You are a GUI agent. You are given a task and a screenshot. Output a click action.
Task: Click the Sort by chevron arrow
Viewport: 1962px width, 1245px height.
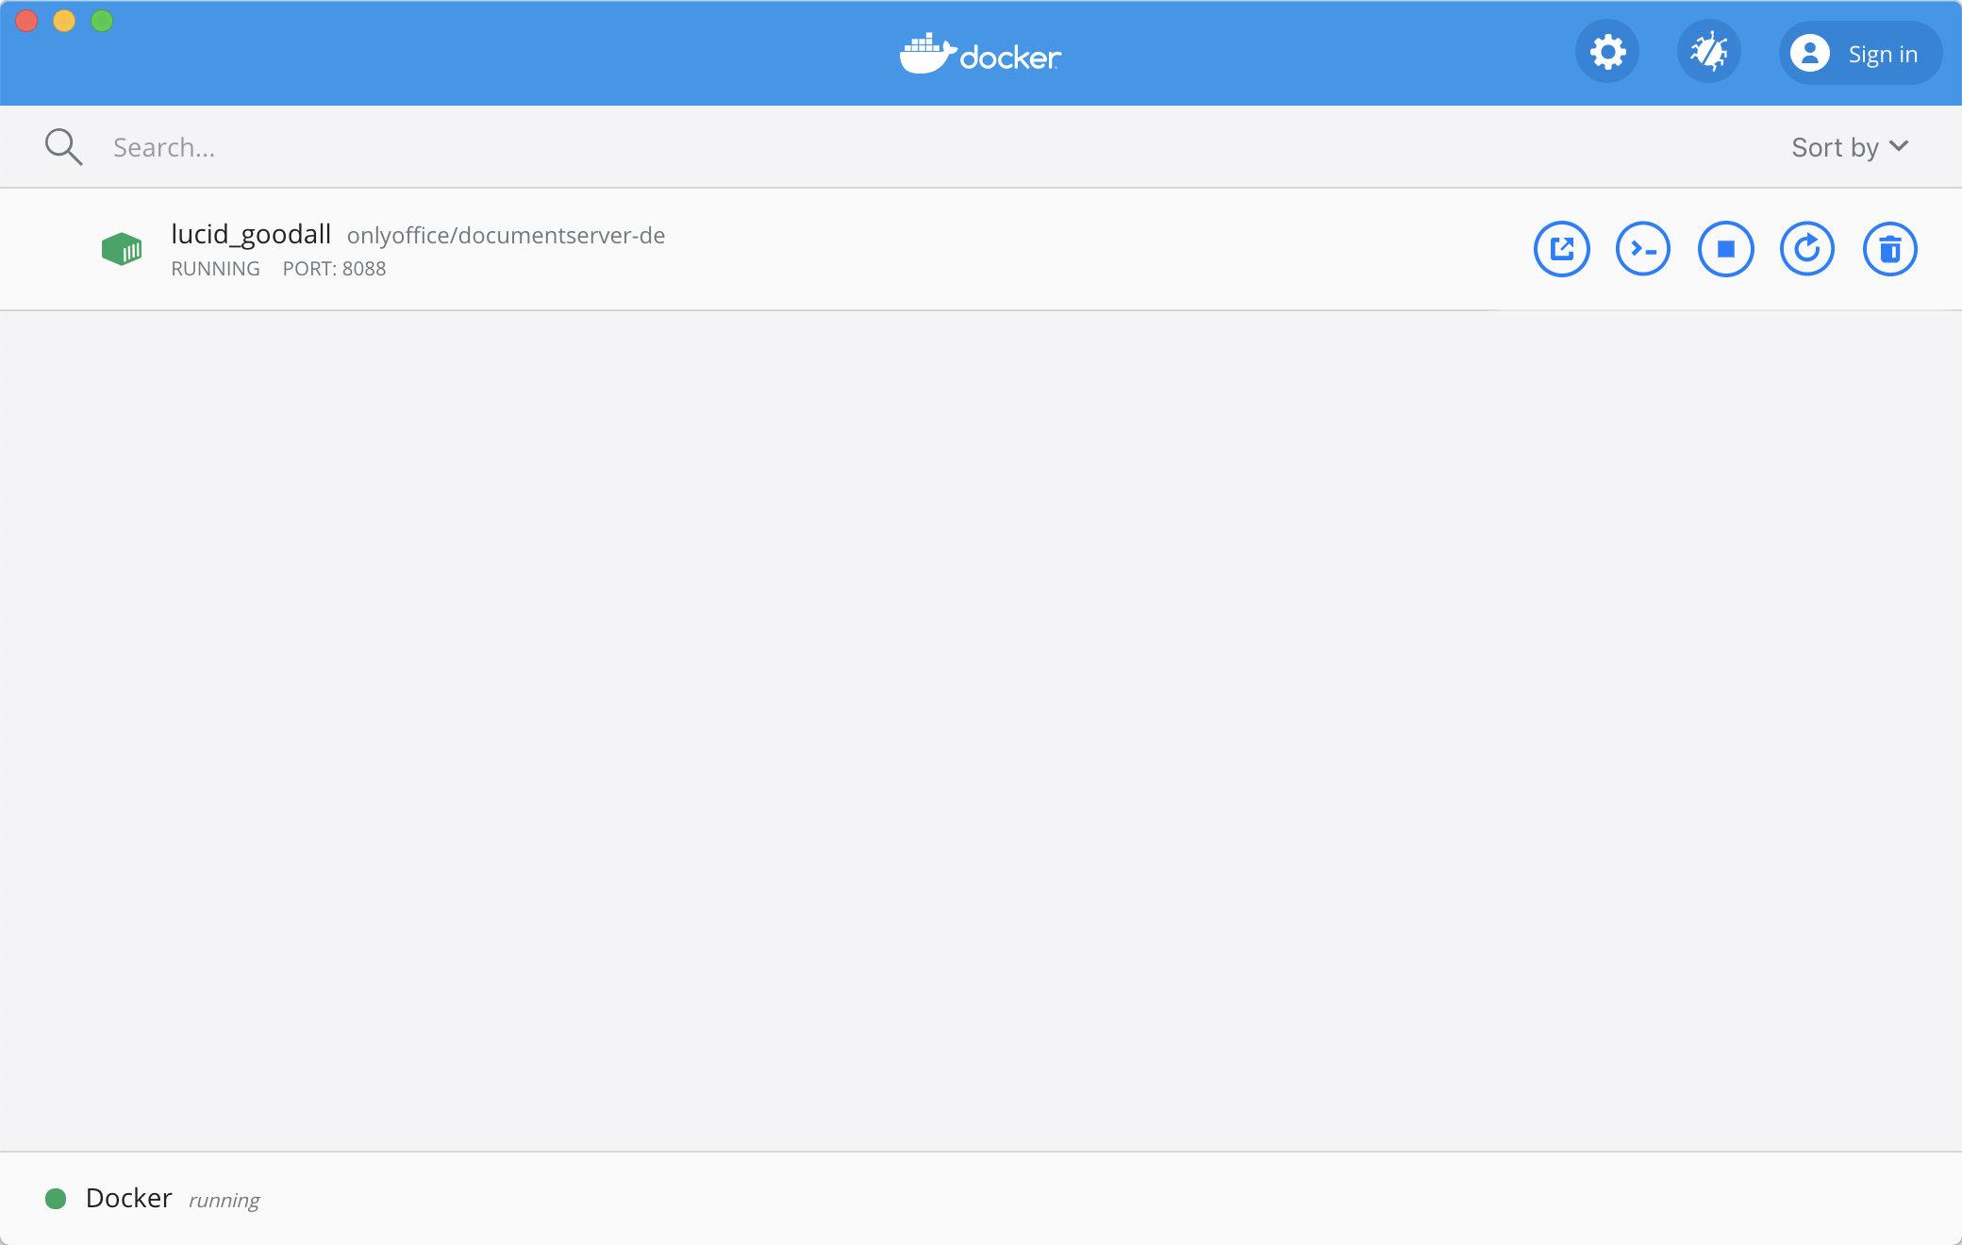coord(1899,146)
